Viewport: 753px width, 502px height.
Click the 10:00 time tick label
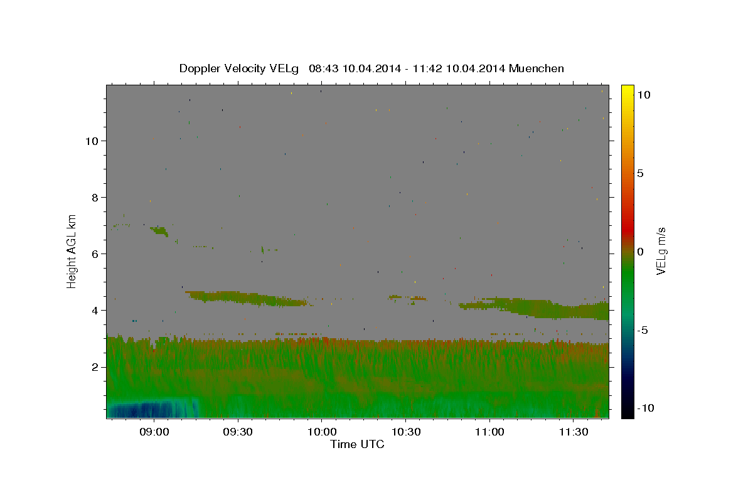[321, 432]
